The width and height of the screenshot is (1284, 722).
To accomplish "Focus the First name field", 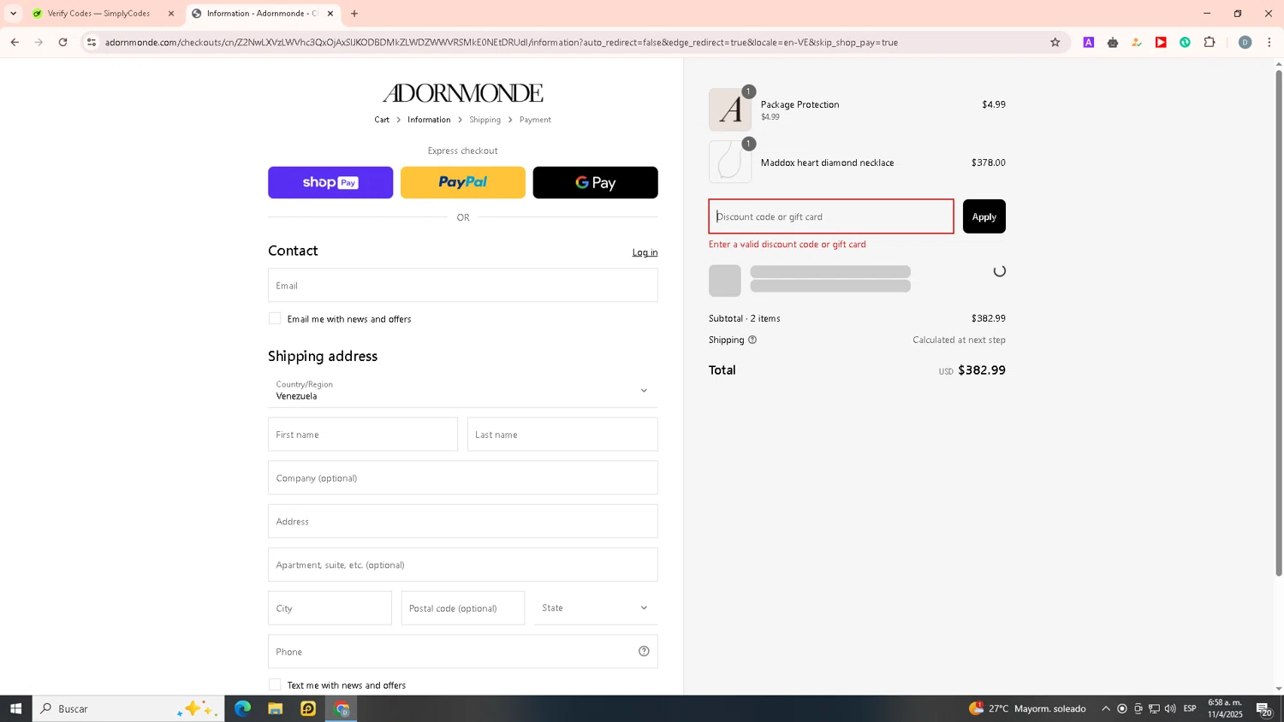I will pyautogui.click(x=363, y=435).
